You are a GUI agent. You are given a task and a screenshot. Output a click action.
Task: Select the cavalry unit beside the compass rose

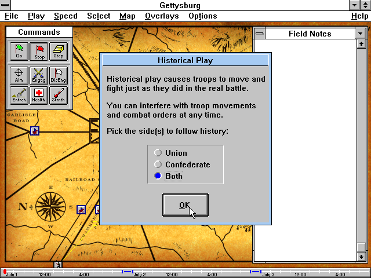click(x=81, y=210)
